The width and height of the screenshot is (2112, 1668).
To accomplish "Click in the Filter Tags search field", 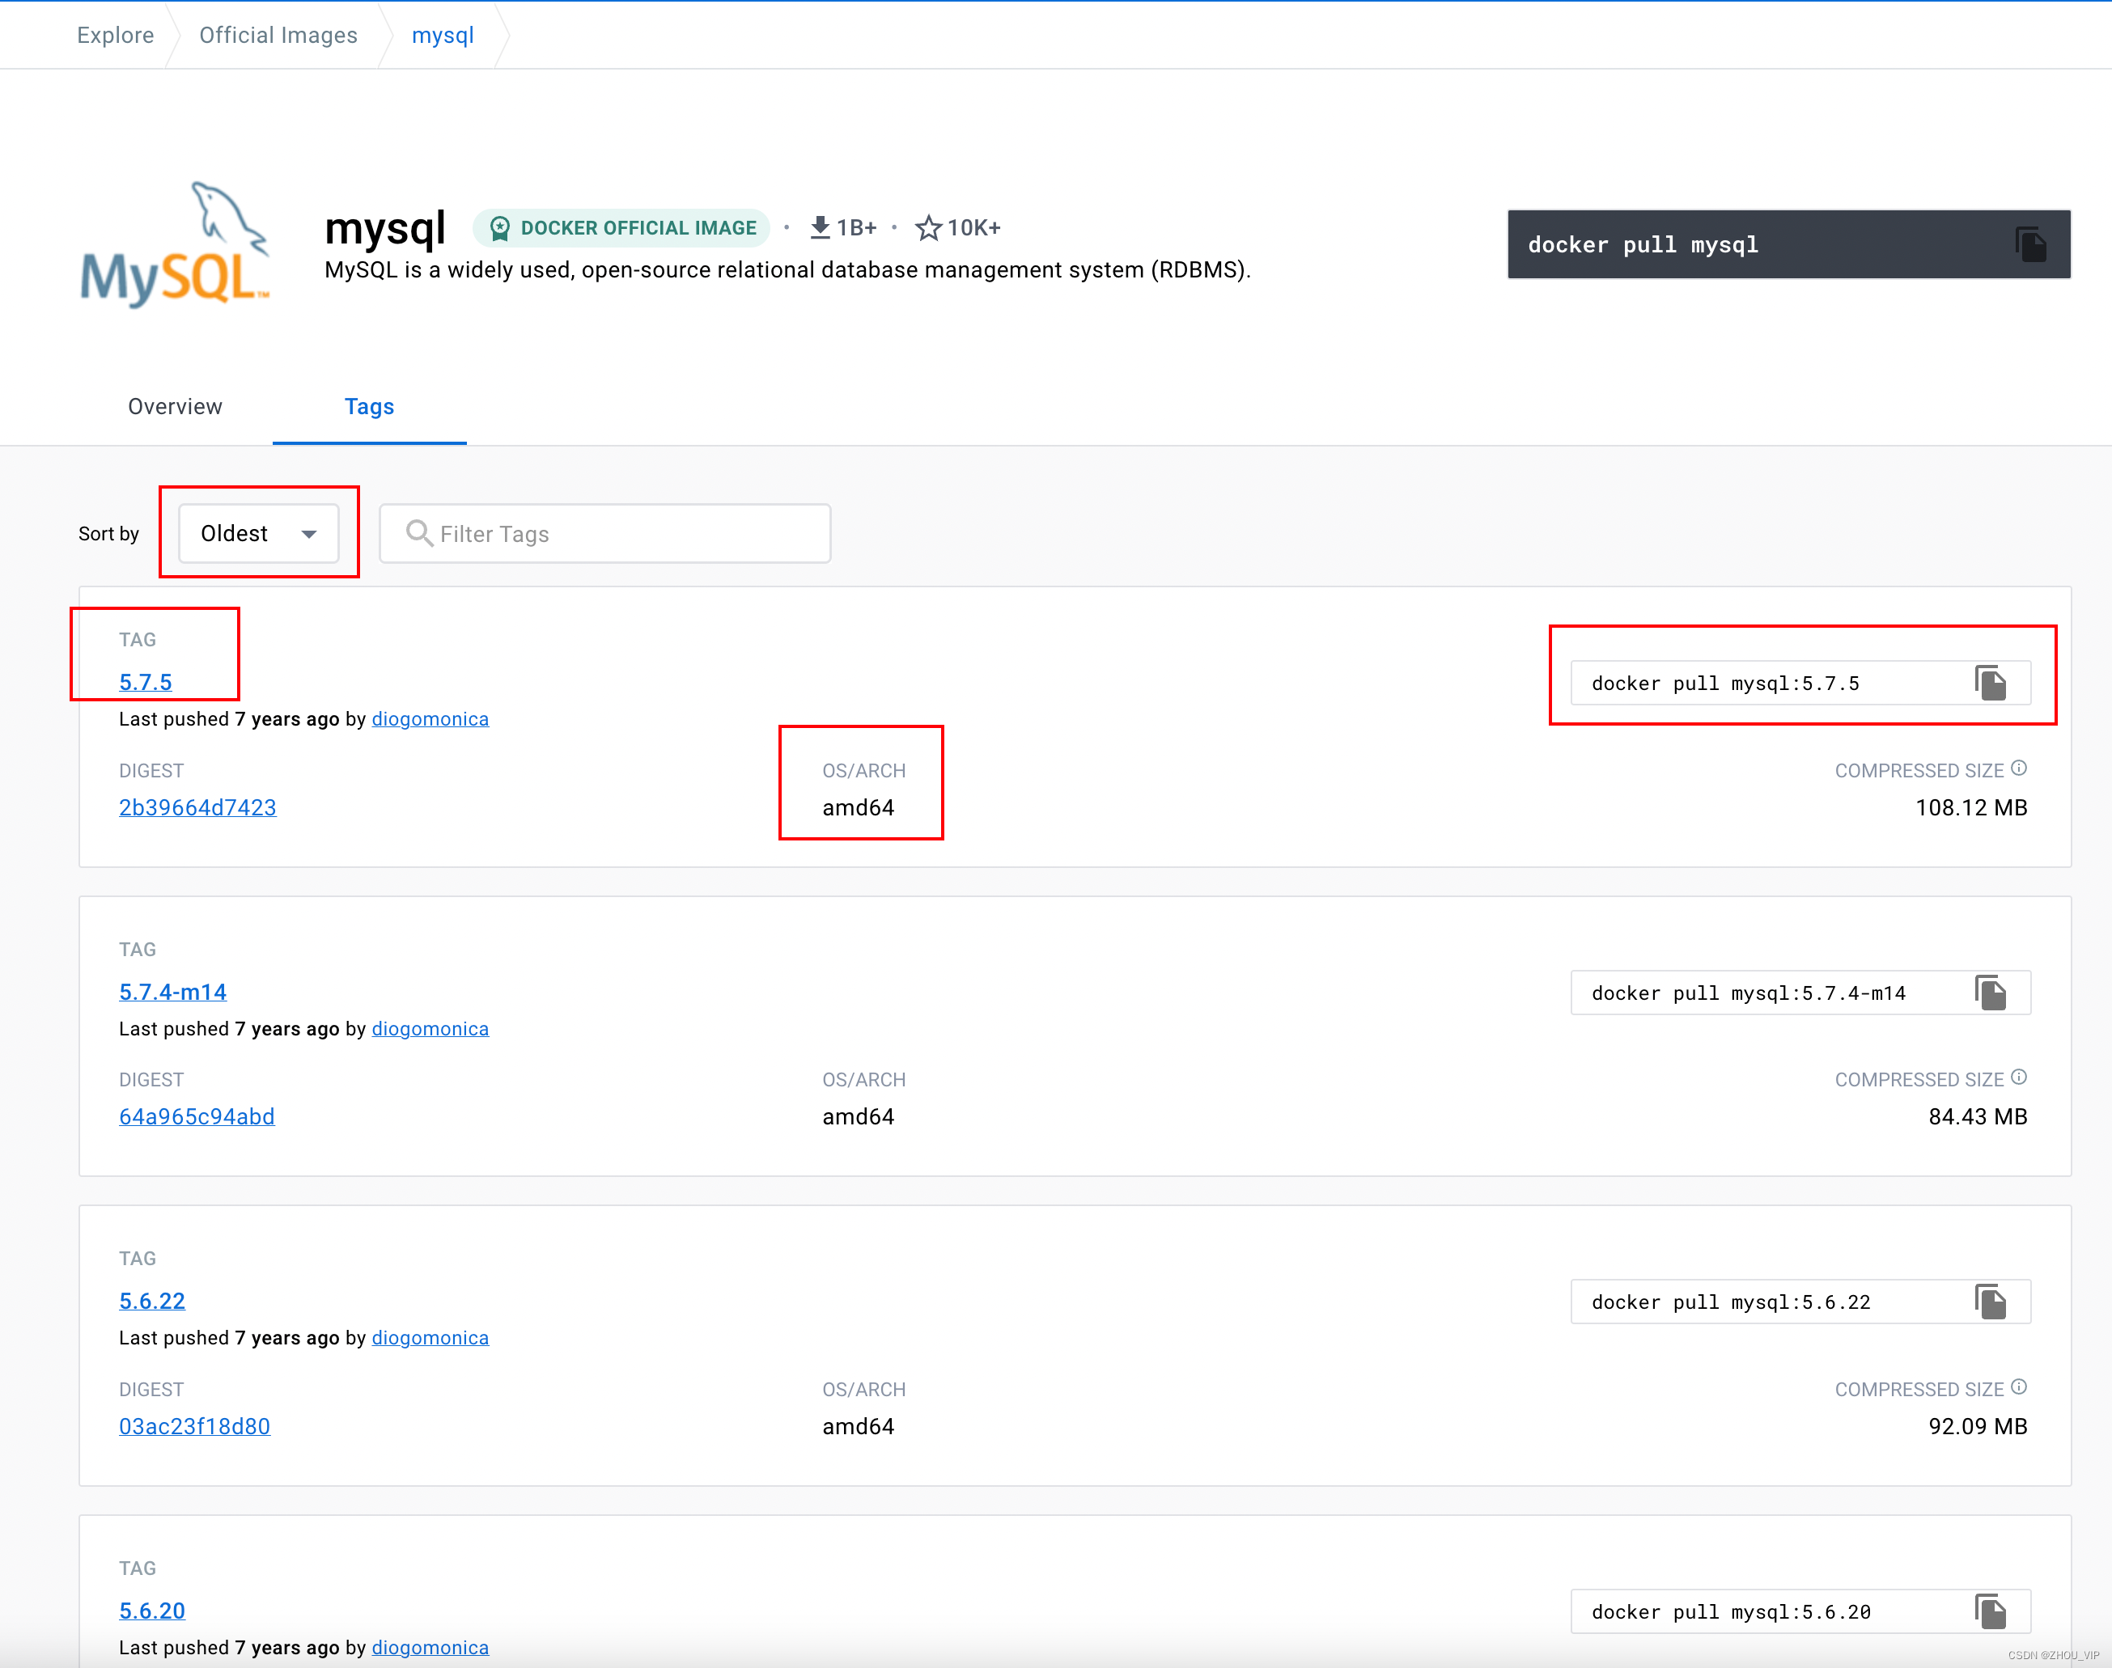I will tap(605, 533).
